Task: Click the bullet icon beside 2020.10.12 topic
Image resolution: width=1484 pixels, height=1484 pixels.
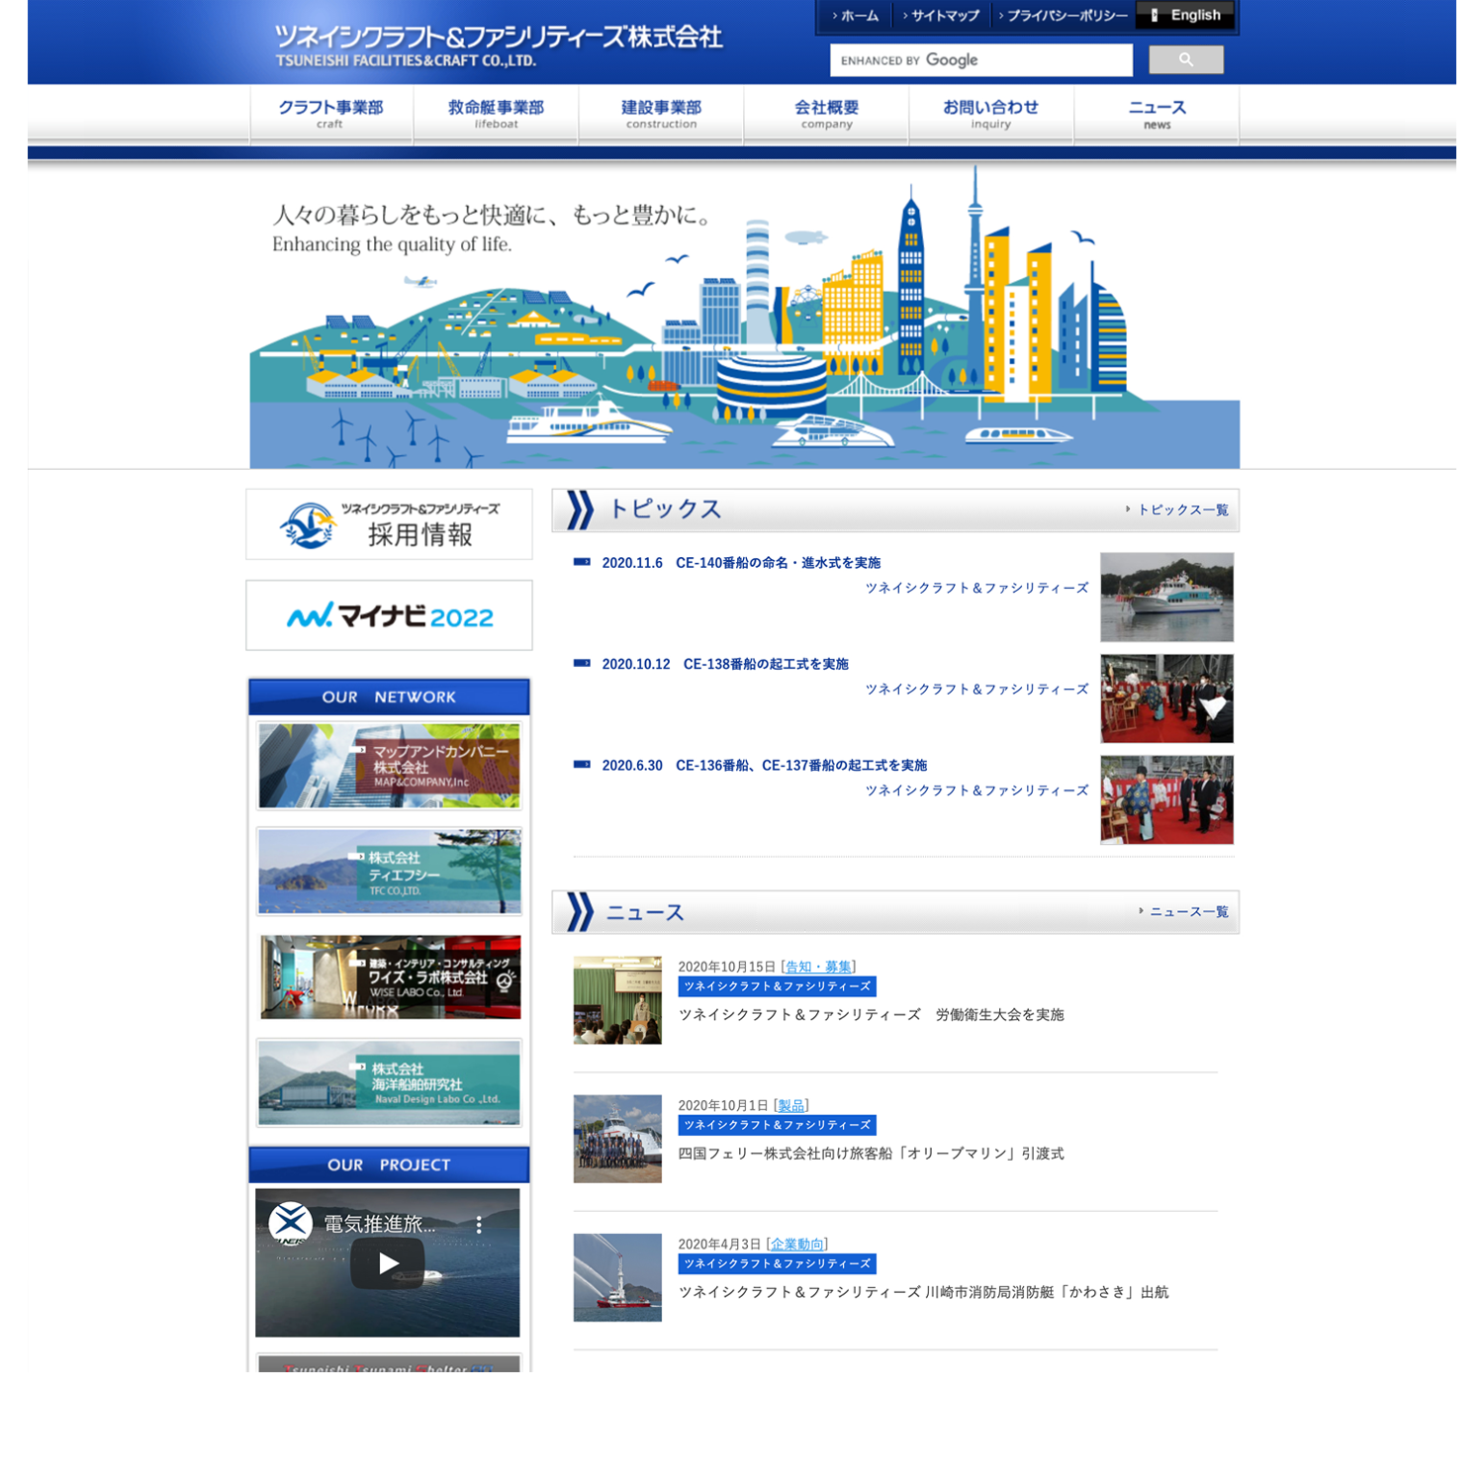Action: coord(582,664)
